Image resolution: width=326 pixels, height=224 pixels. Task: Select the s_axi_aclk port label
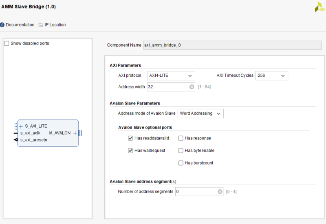(x=30, y=133)
